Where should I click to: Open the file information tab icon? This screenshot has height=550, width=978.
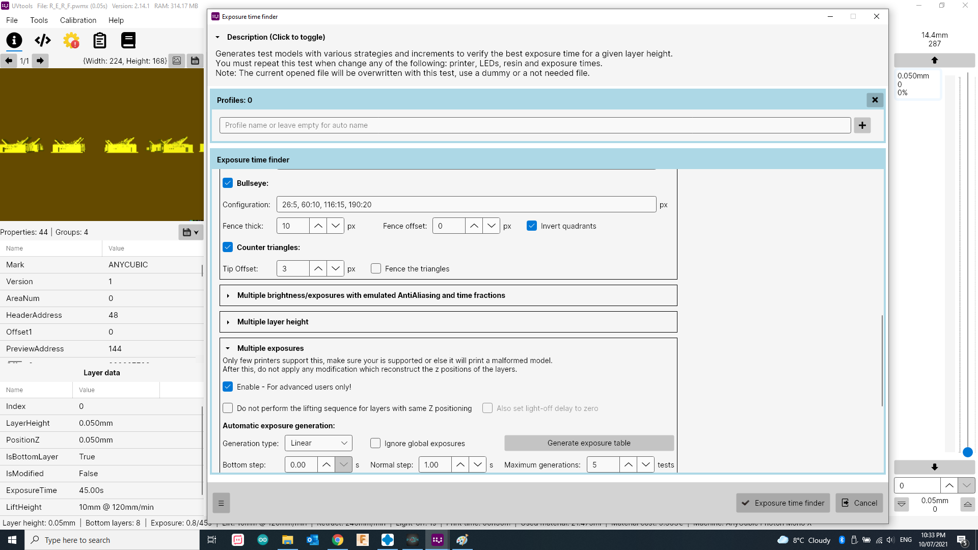[14, 41]
